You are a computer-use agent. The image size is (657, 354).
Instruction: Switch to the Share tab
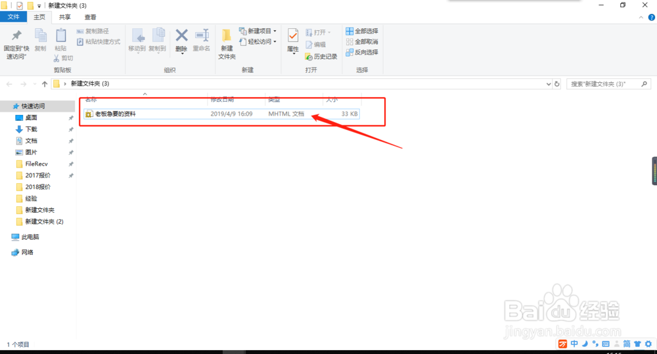point(64,17)
